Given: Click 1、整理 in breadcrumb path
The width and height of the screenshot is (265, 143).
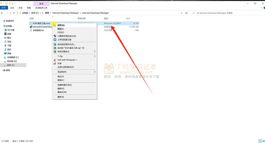Looking at the screenshot, I should click(x=46, y=13).
